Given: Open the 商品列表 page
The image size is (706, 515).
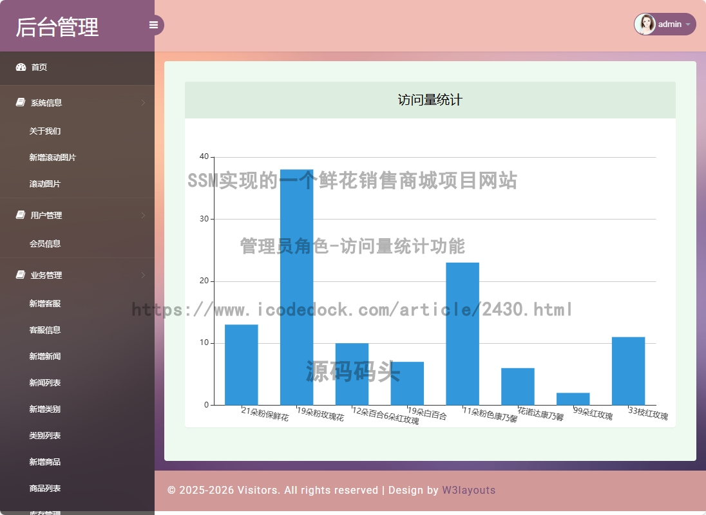Looking at the screenshot, I should pyautogui.click(x=45, y=488).
